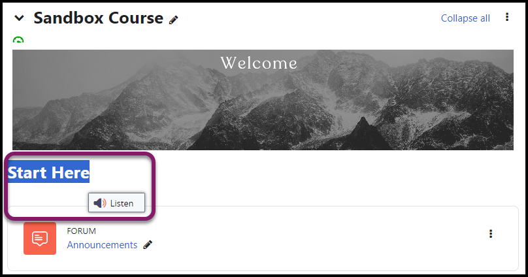Click the speaker icon in Listen popup
Viewport: 528px width, 277px height.
click(x=100, y=203)
